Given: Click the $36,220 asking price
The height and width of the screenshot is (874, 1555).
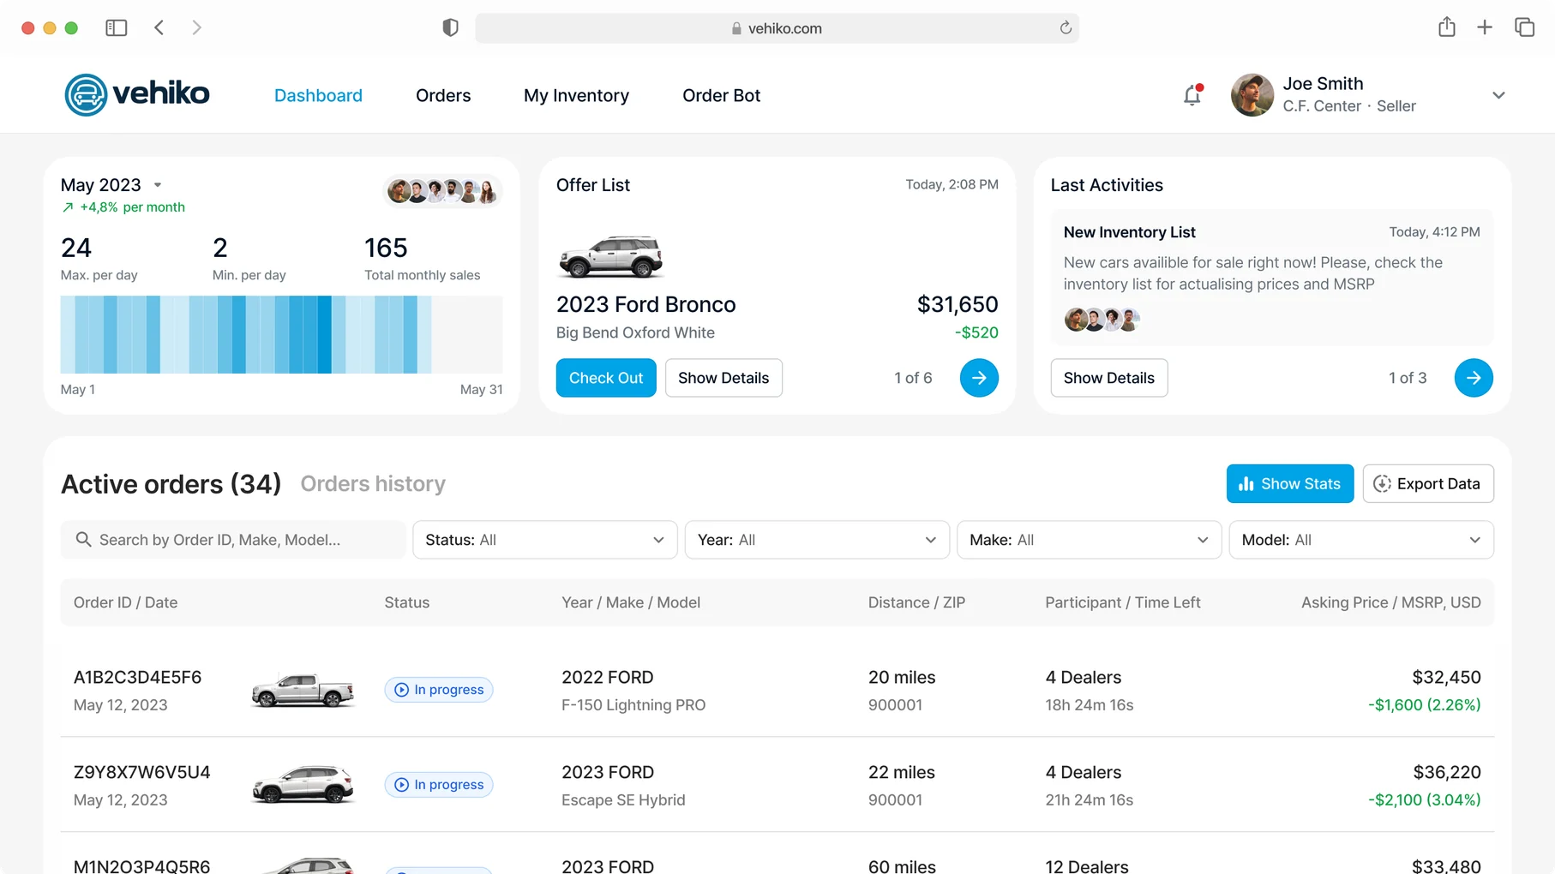Looking at the screenshot, I should 1446,773.
